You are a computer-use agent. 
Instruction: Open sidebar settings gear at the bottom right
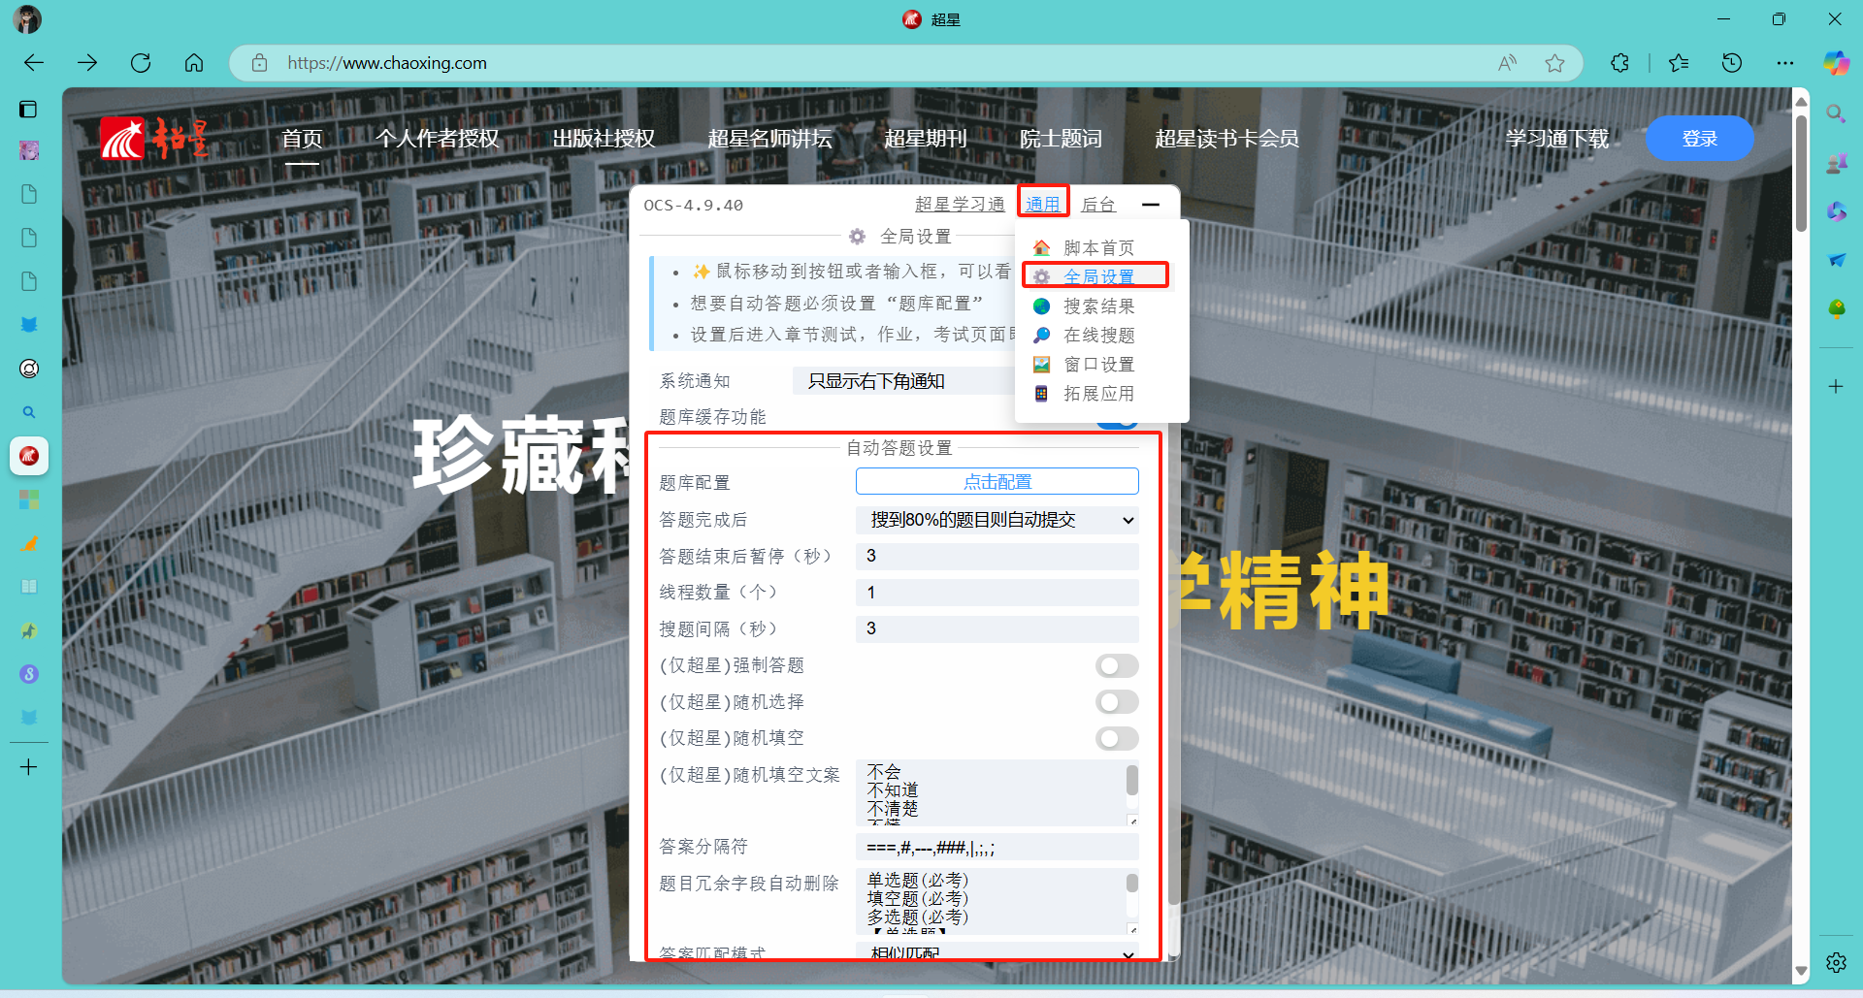pos(1836,962)
